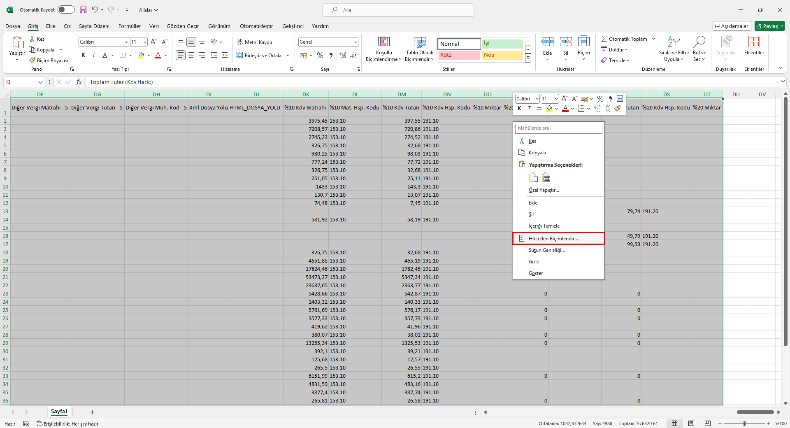
Task: Click the Menülerde ara search field
Action: pos(559,128)
